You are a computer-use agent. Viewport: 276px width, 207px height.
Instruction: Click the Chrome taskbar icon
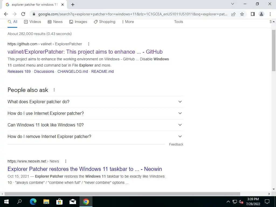point(86,202)
